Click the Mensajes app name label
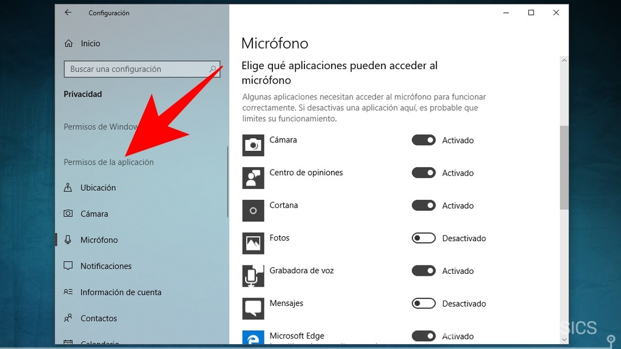This screenshot has height=349, width=621. point(286,303)
